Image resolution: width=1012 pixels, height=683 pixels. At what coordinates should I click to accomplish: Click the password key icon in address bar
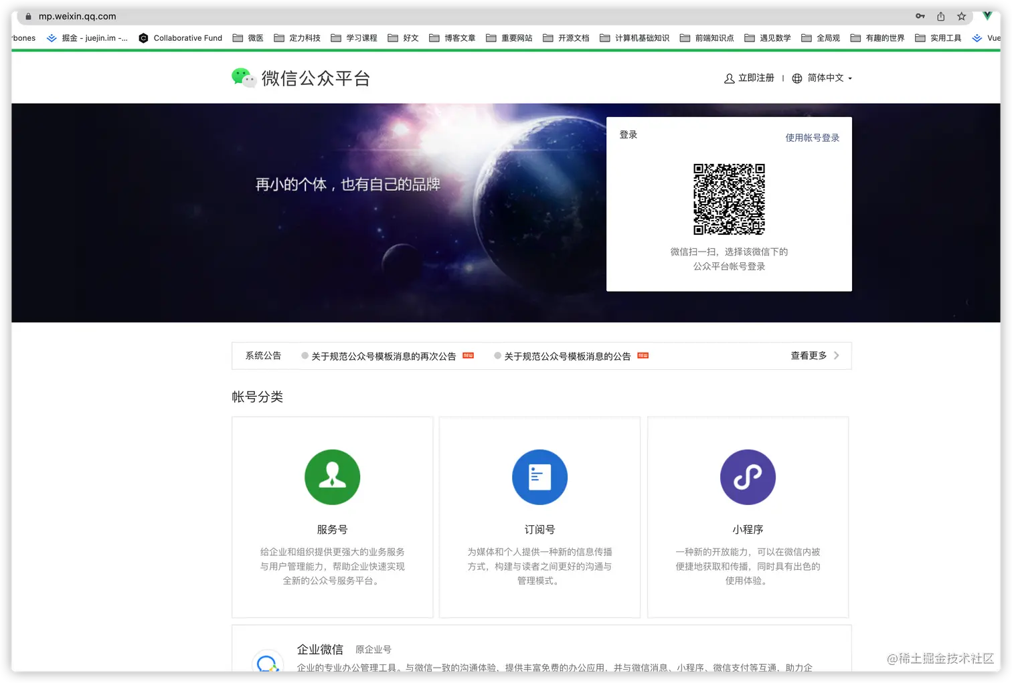(920, 16)
